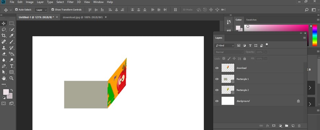The width and height of the screenshot is (320, 130).
Task: Toggle Quick Mask mode
Action: click(x=4, y=103)
